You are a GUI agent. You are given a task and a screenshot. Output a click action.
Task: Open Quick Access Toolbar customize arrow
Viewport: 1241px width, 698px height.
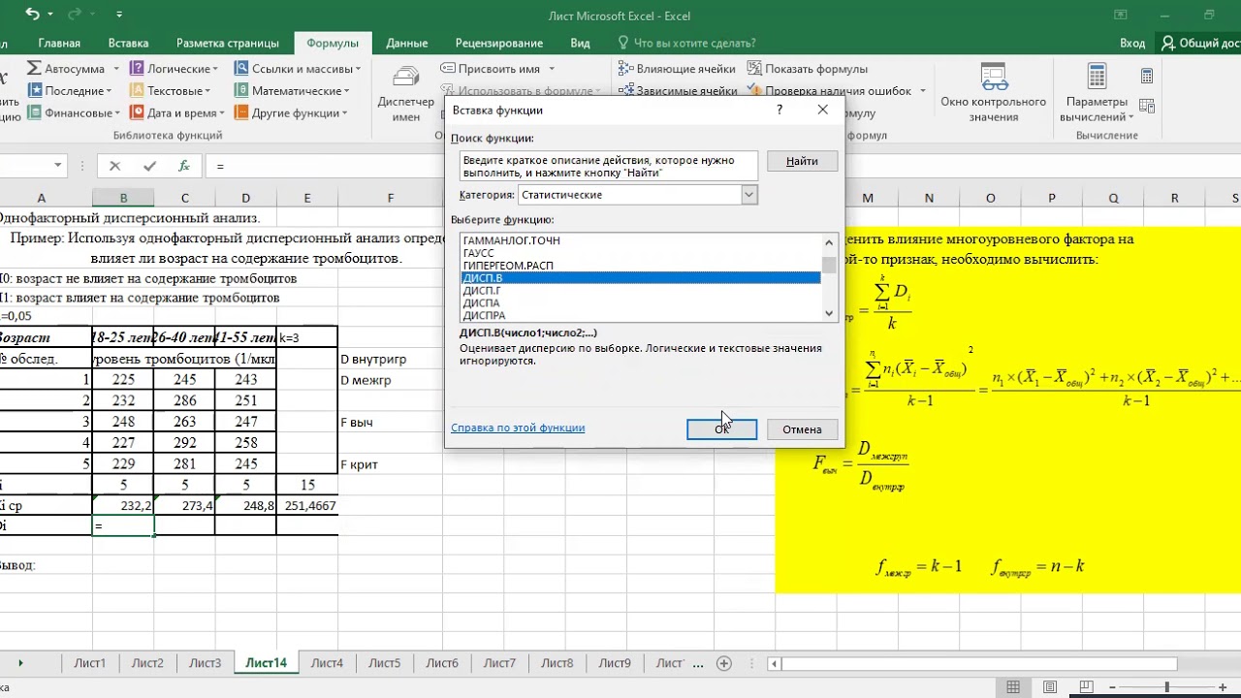119,15
